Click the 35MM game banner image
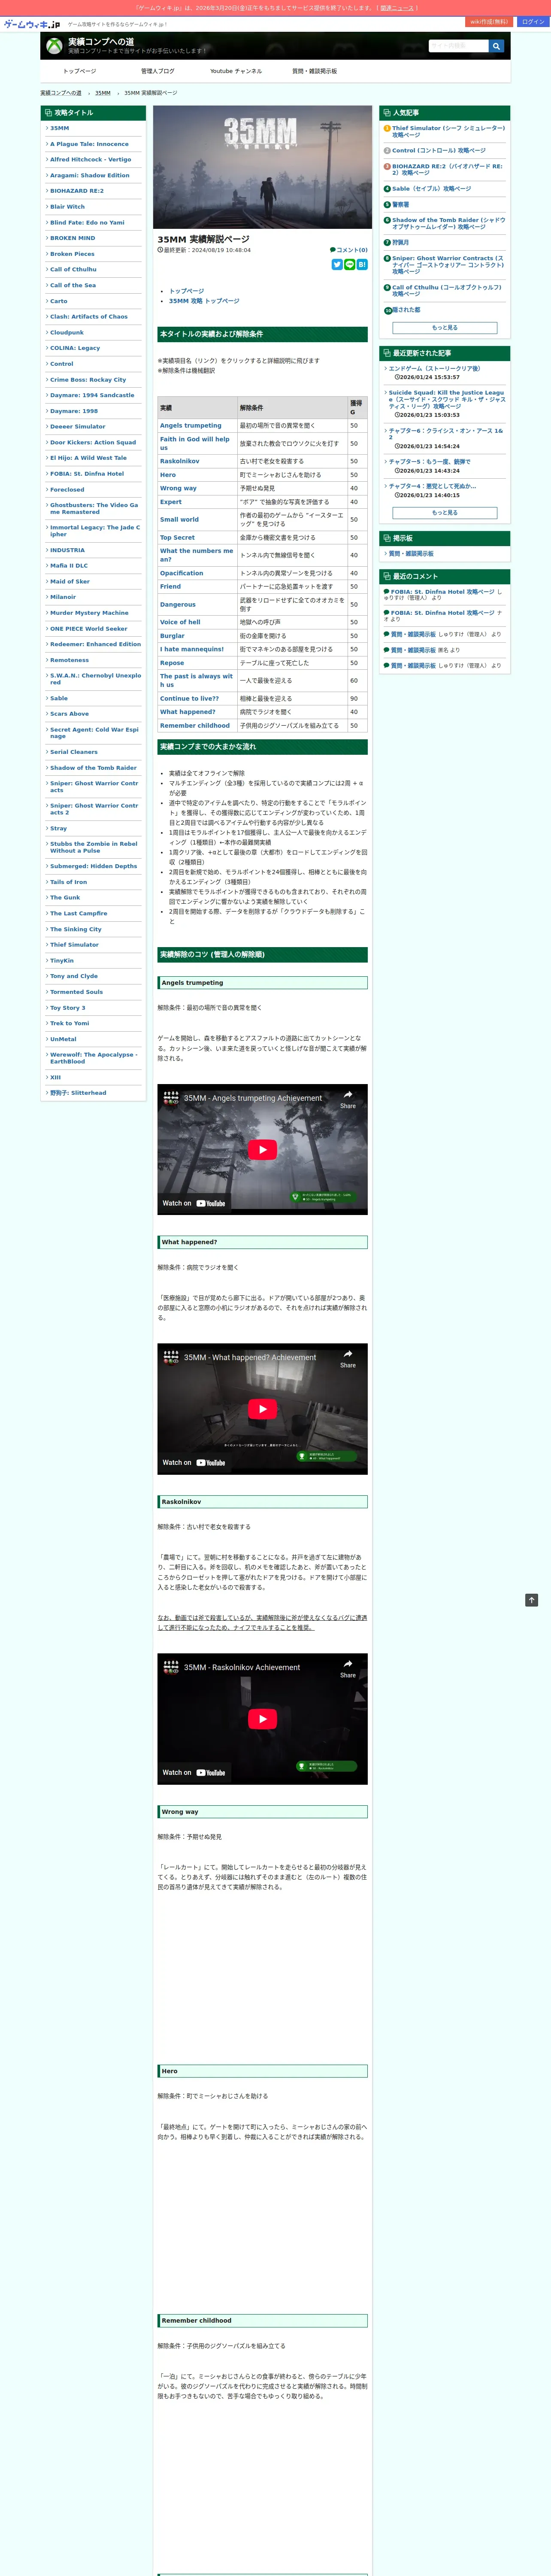The width and height of the screenshot is (551, 2576). coord(262,167)
